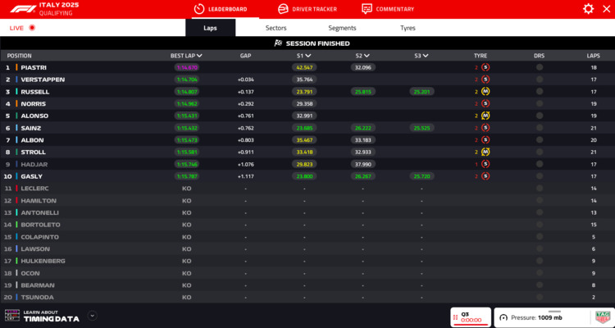
Task: Select PIASTRI driver row name
Action: [34, 67]
